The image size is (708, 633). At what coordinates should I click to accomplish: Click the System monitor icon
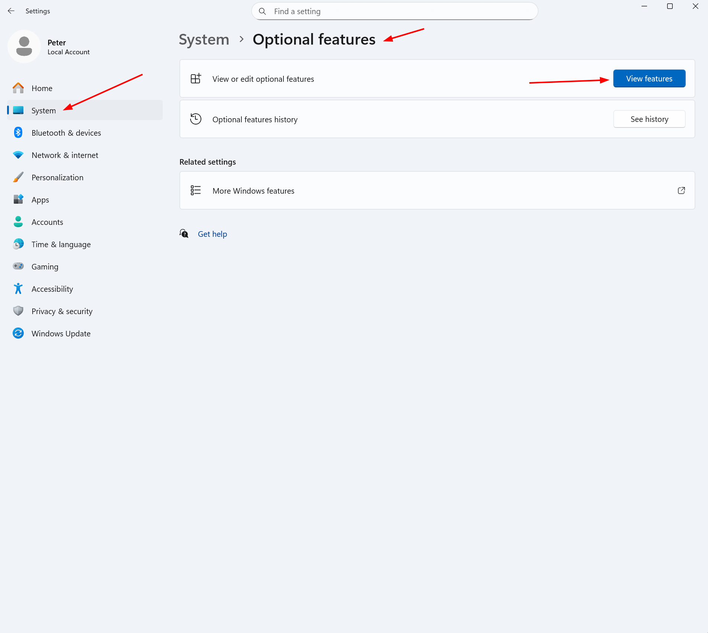[18, 110]
